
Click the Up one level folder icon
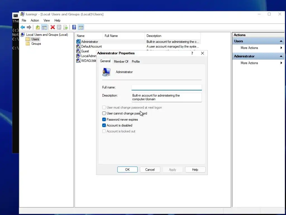pyautogui.click(x=38, y=27)
